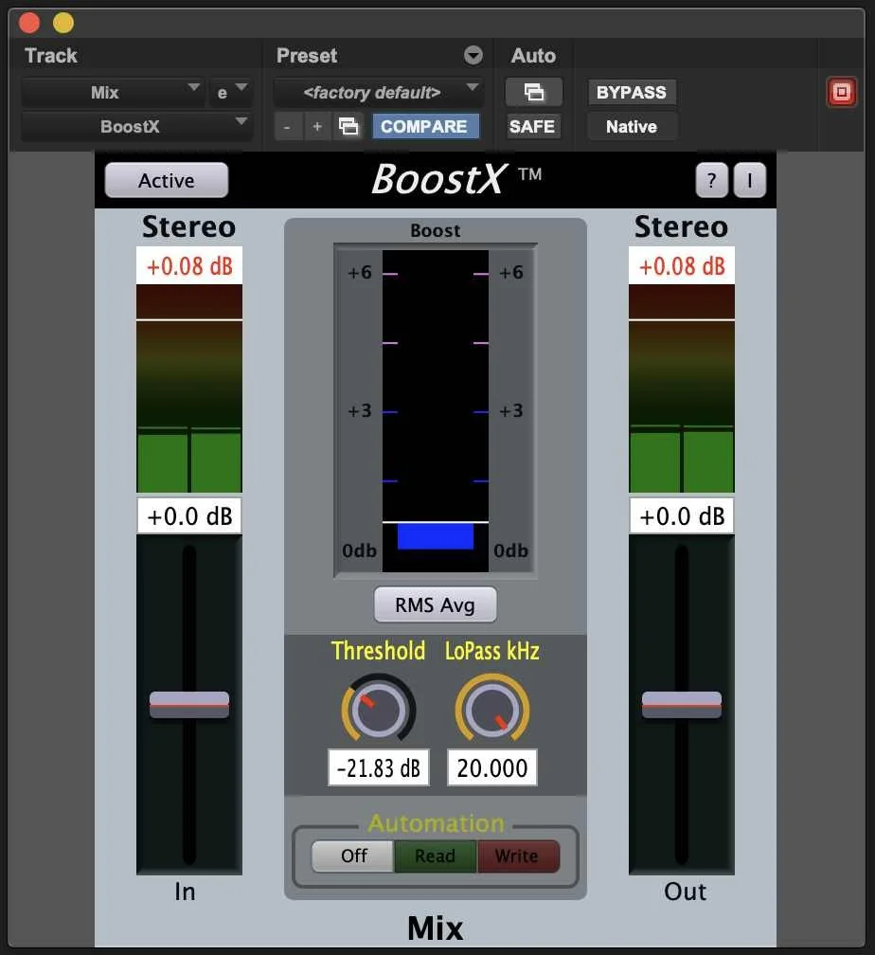Open the preset menu circle arrow icon
The width and height of the screenshot is (875, 955).
tap(473, 55)
